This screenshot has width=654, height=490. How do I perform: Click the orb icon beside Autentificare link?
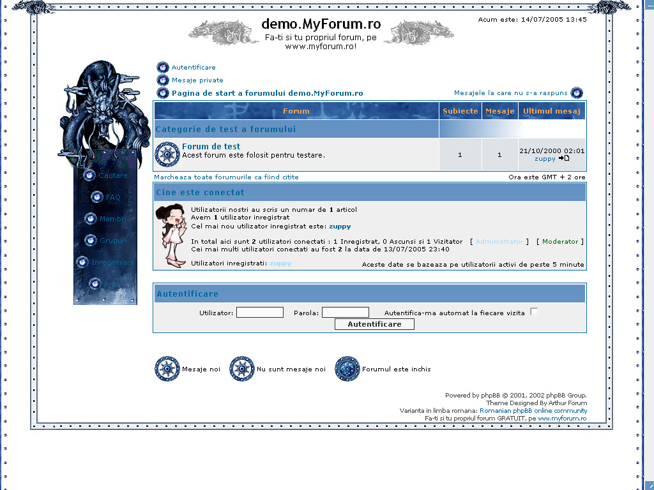[x=163, y=68]
